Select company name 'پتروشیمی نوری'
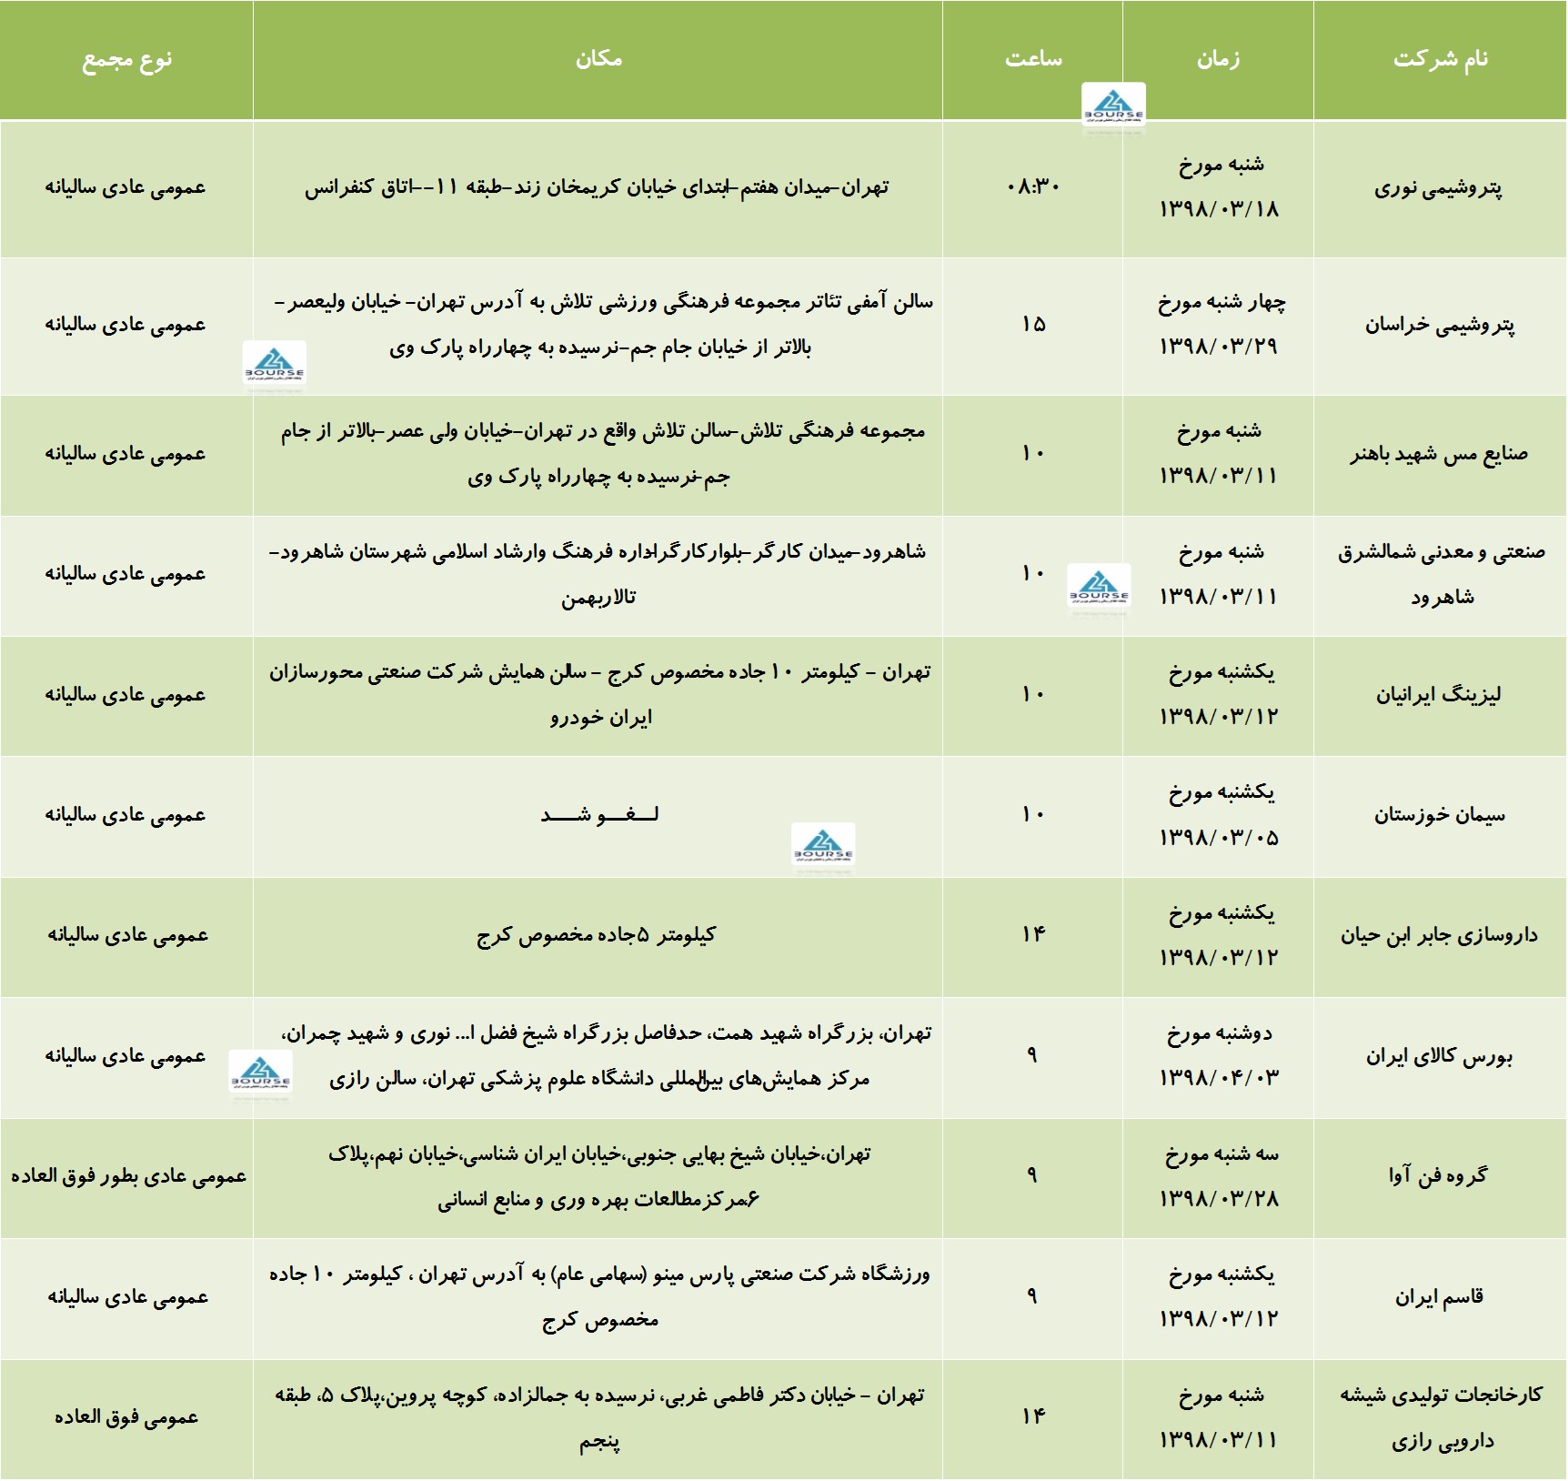 1438,188
